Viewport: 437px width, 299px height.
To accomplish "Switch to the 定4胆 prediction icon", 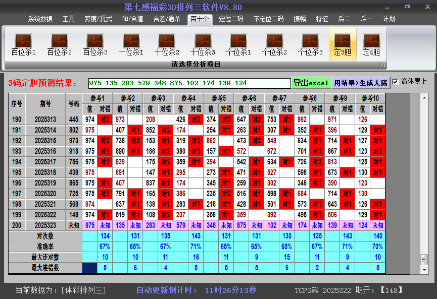I will point(371,44).
